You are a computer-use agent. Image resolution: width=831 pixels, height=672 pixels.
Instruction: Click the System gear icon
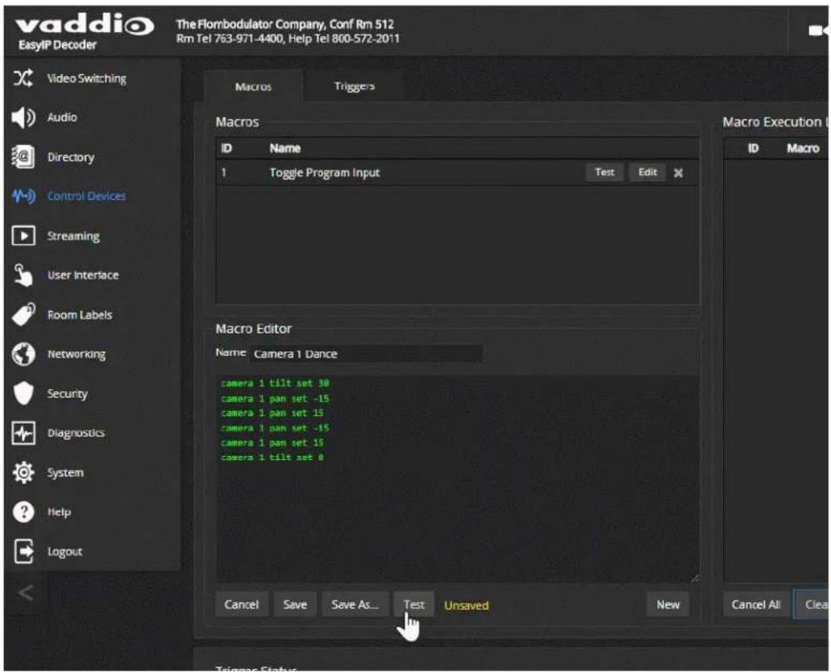(x=23, y=472)
